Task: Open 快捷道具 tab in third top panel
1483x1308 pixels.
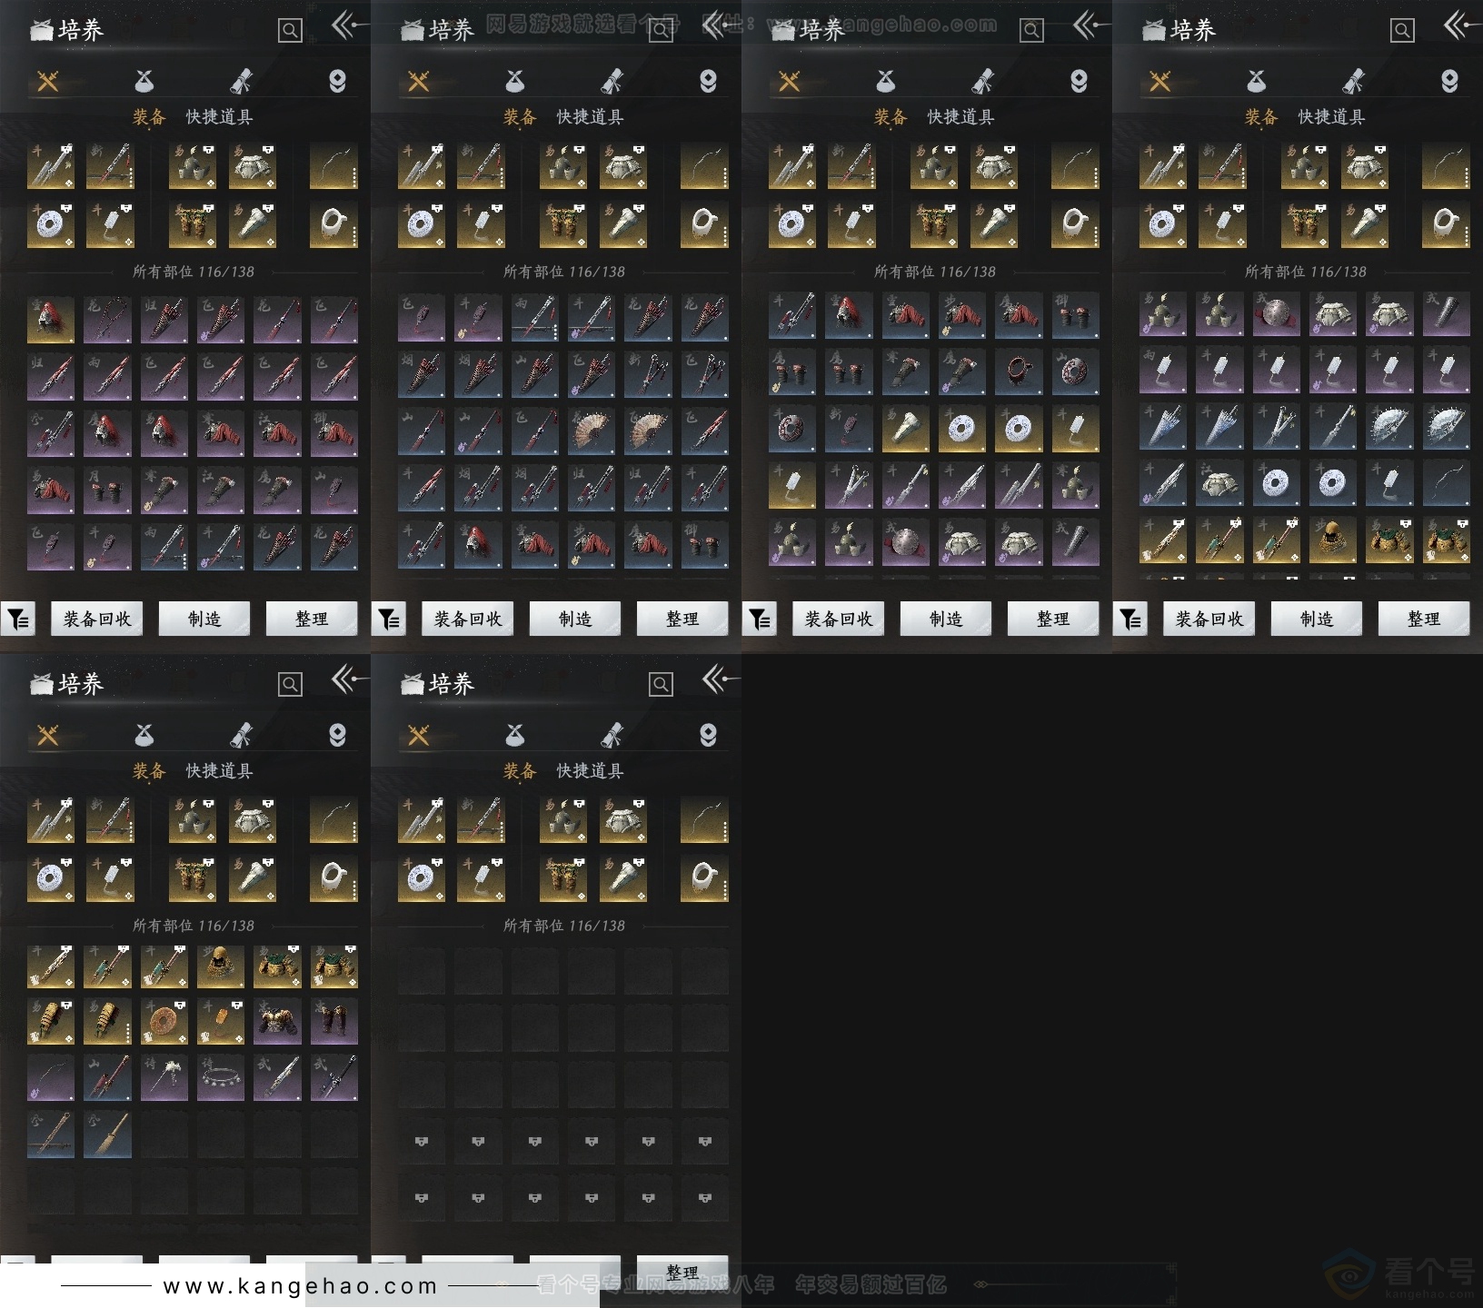Action: point(960,117)
